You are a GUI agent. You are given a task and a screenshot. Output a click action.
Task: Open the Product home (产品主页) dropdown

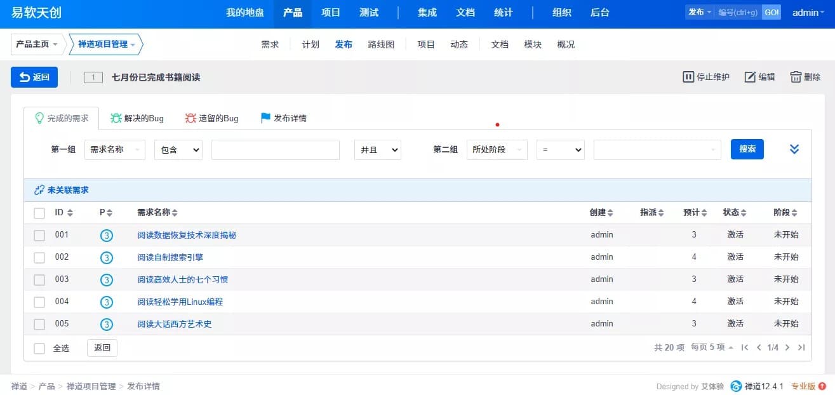click(x=37, y=44)
